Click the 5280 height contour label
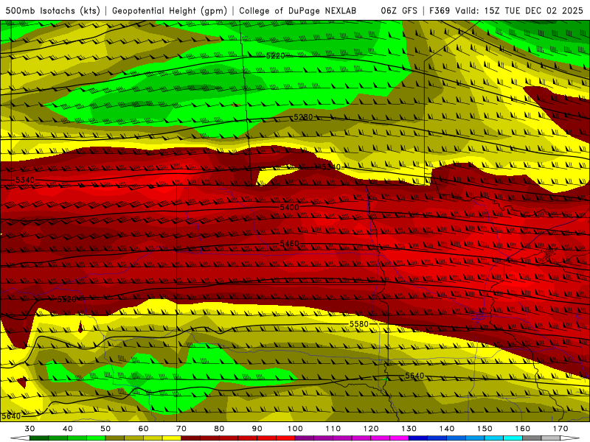 click(x=303, y=117)
